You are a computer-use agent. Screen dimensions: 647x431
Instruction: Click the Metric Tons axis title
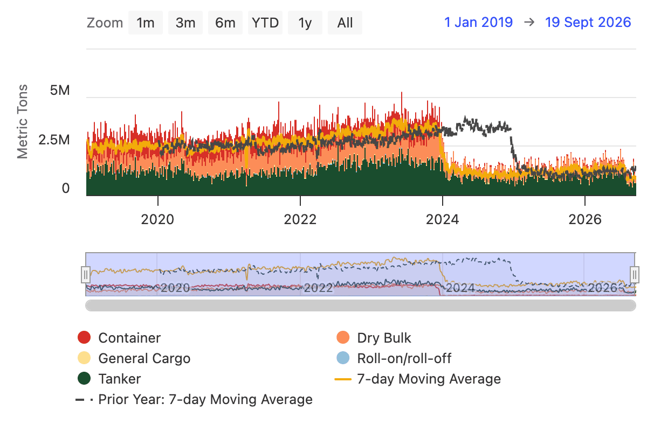tap(22, 122)
